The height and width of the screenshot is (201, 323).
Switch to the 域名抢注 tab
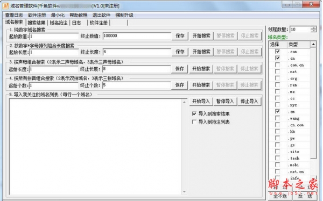(x=59, y=23)
